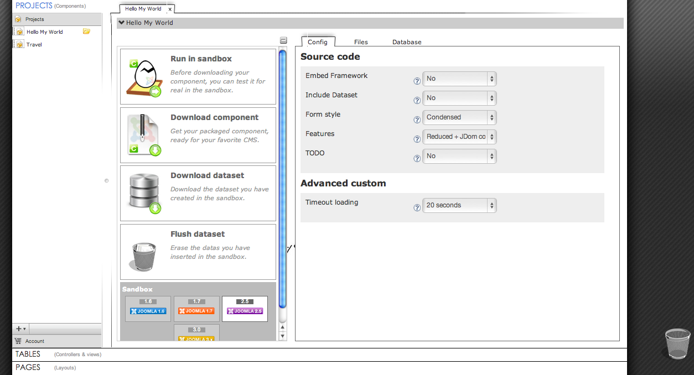Select Hello My World project in tree
Viewport: 694px width, 375px height.
click(x=45, y=32)
